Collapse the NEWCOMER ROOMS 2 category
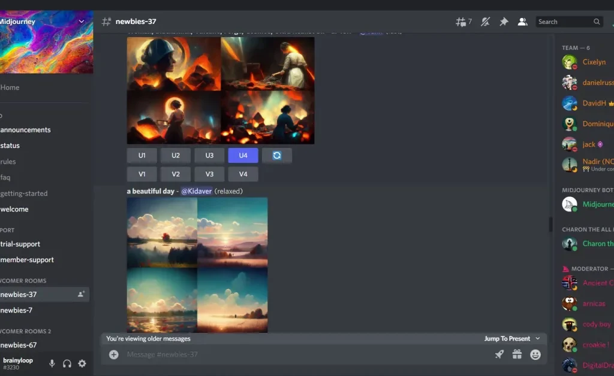 (25, 332)
